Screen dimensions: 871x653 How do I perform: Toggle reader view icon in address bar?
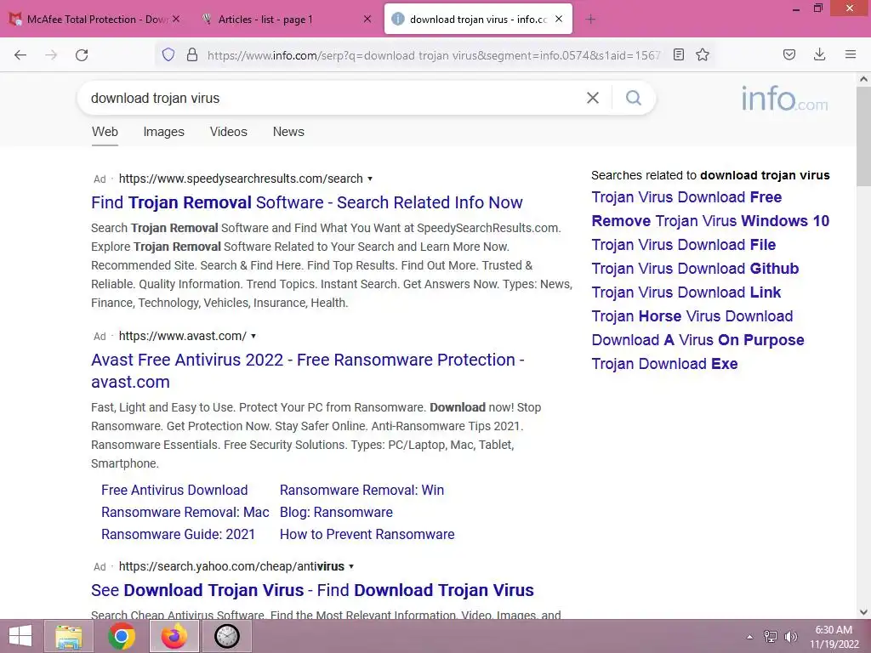678,54
